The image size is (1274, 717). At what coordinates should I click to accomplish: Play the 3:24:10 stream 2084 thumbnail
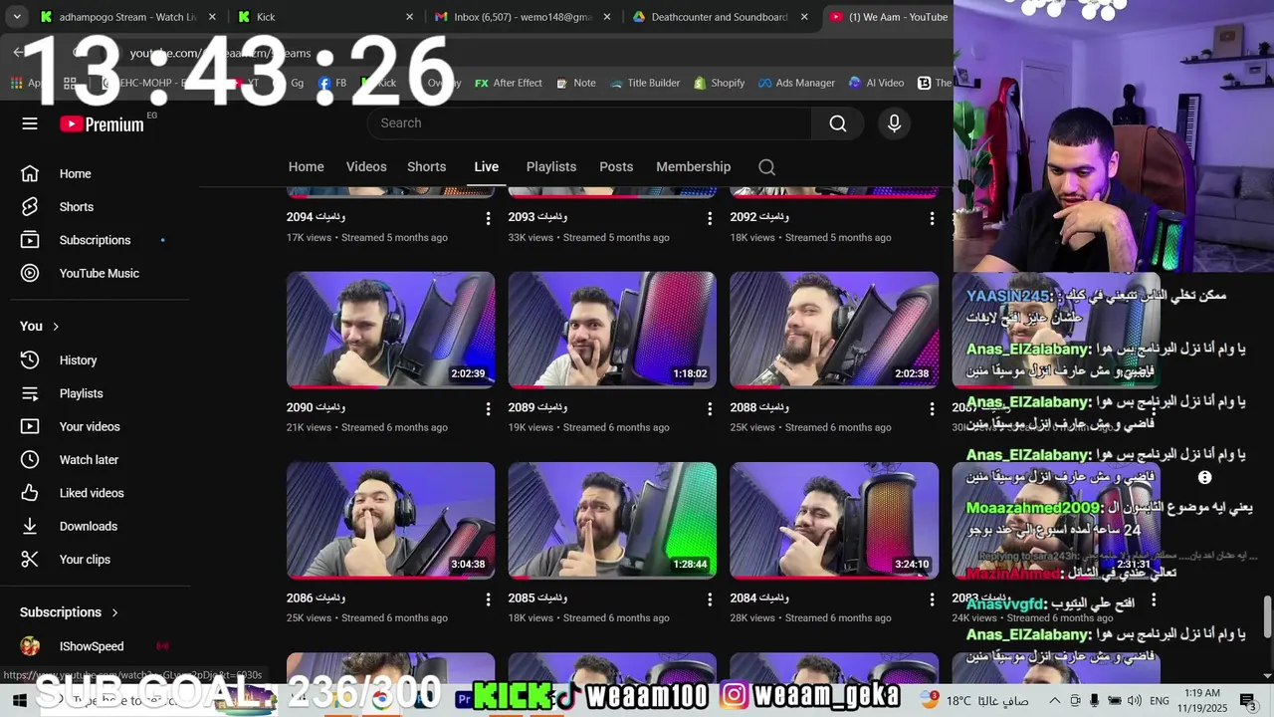pos(834,520)
